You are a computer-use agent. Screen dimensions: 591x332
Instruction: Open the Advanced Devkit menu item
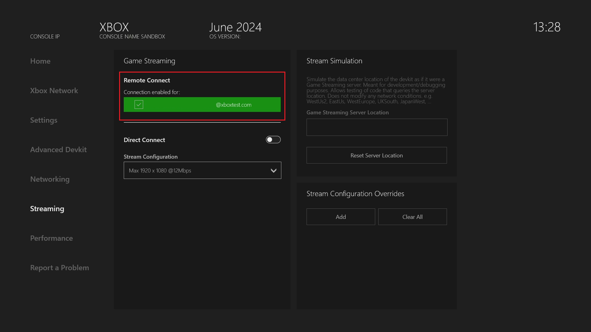(58, 149)
